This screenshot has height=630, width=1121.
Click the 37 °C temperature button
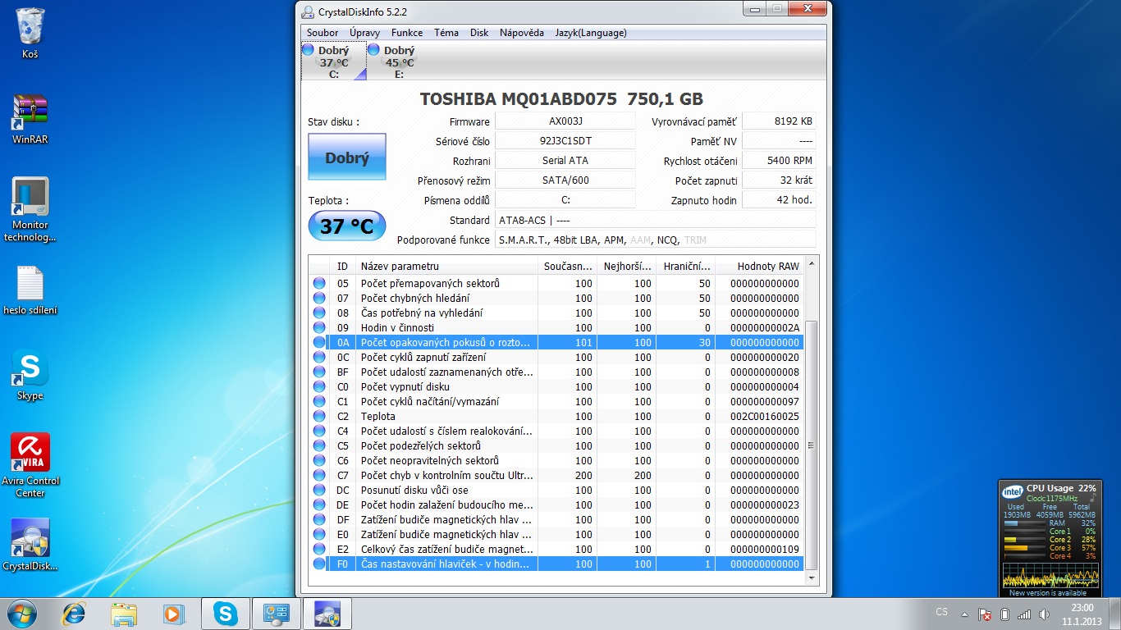(x=347, y=226)
